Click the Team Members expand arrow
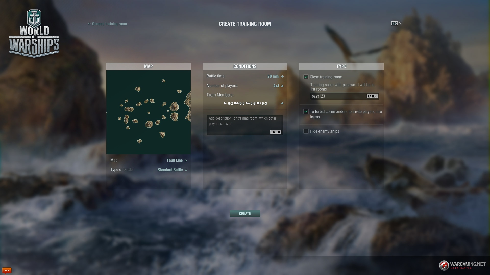Image resolution: width=490 pixels, height=275 pixels. pos(282,103)
